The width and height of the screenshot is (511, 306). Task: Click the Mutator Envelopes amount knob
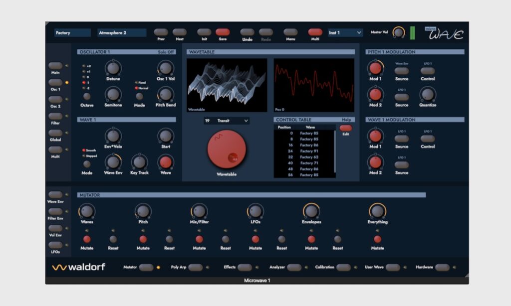point(311,211)
